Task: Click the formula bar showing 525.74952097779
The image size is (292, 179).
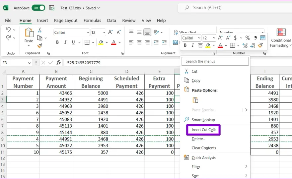Action: pyautogui.click(x=121, y=63)
